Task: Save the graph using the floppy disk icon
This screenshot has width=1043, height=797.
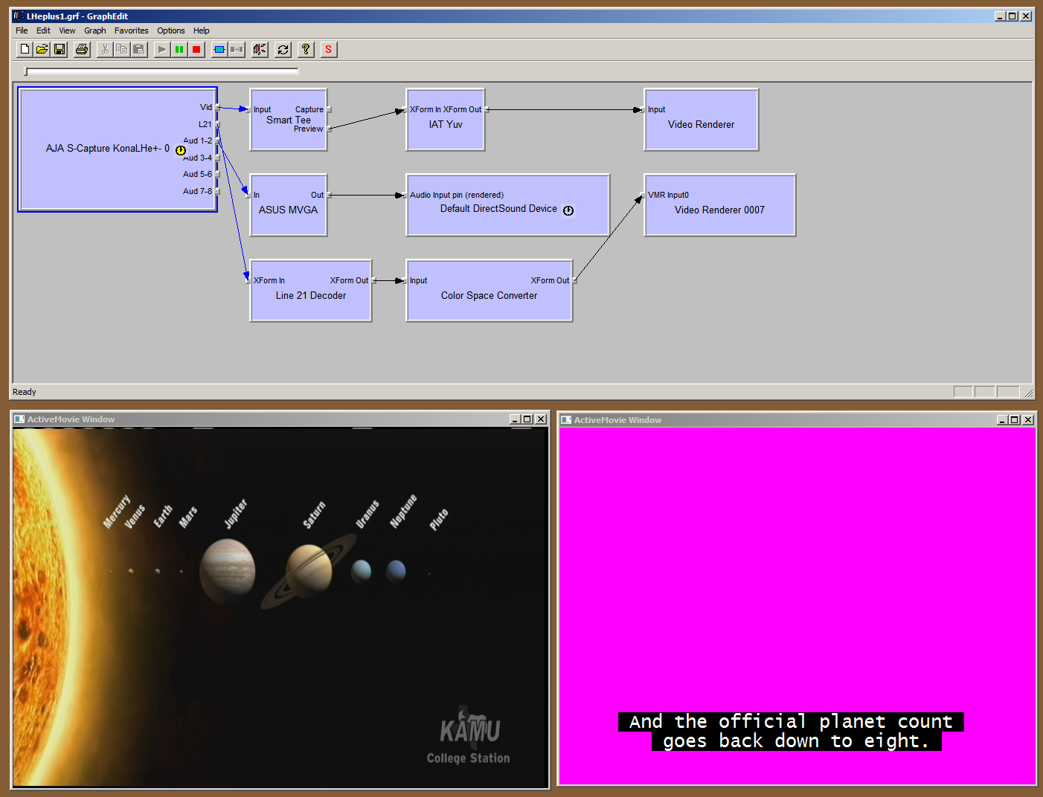Action: (x=60, y=49)
